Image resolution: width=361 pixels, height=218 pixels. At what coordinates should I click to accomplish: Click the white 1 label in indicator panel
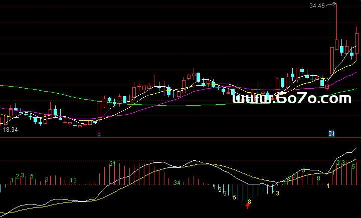[328, 186]
